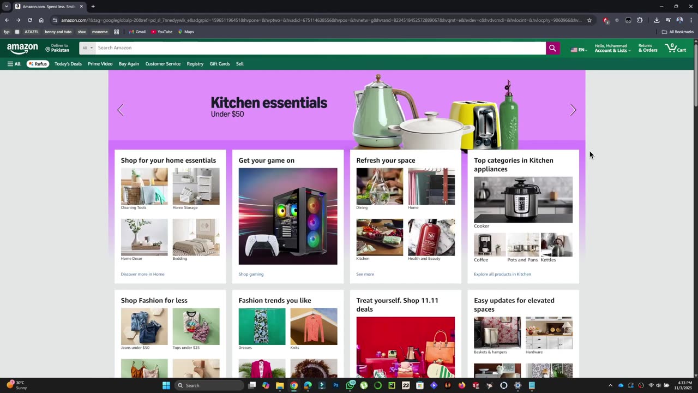
Task: Open Home Storage thumbnail
Action: (x=196, y=187)
